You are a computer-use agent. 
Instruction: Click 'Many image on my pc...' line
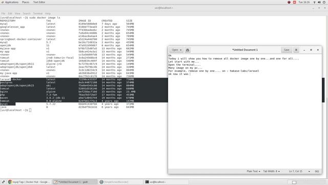[x=186, y=68]
